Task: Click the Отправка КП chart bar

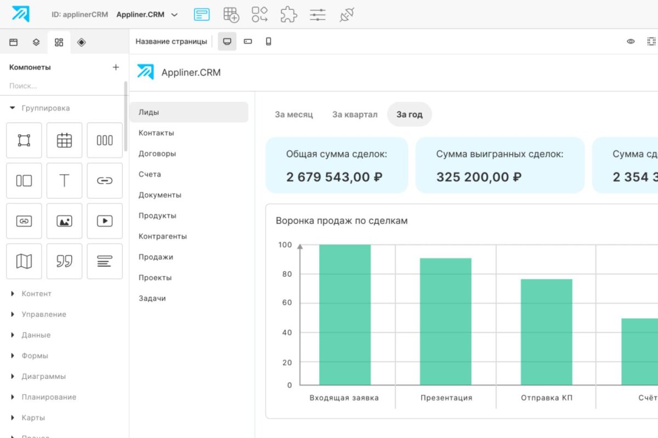Action: [547, 332]
